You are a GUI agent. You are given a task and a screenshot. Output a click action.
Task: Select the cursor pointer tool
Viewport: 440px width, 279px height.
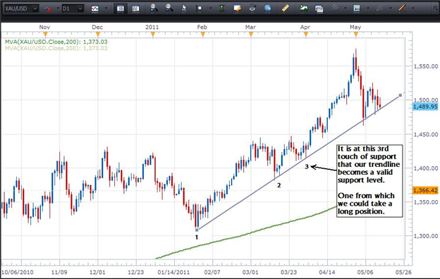(184, 8)
